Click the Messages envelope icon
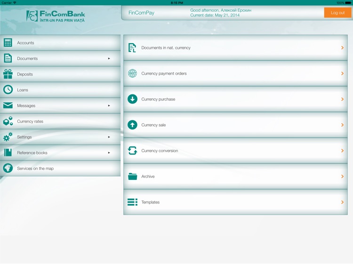 [x=8, y=105]
